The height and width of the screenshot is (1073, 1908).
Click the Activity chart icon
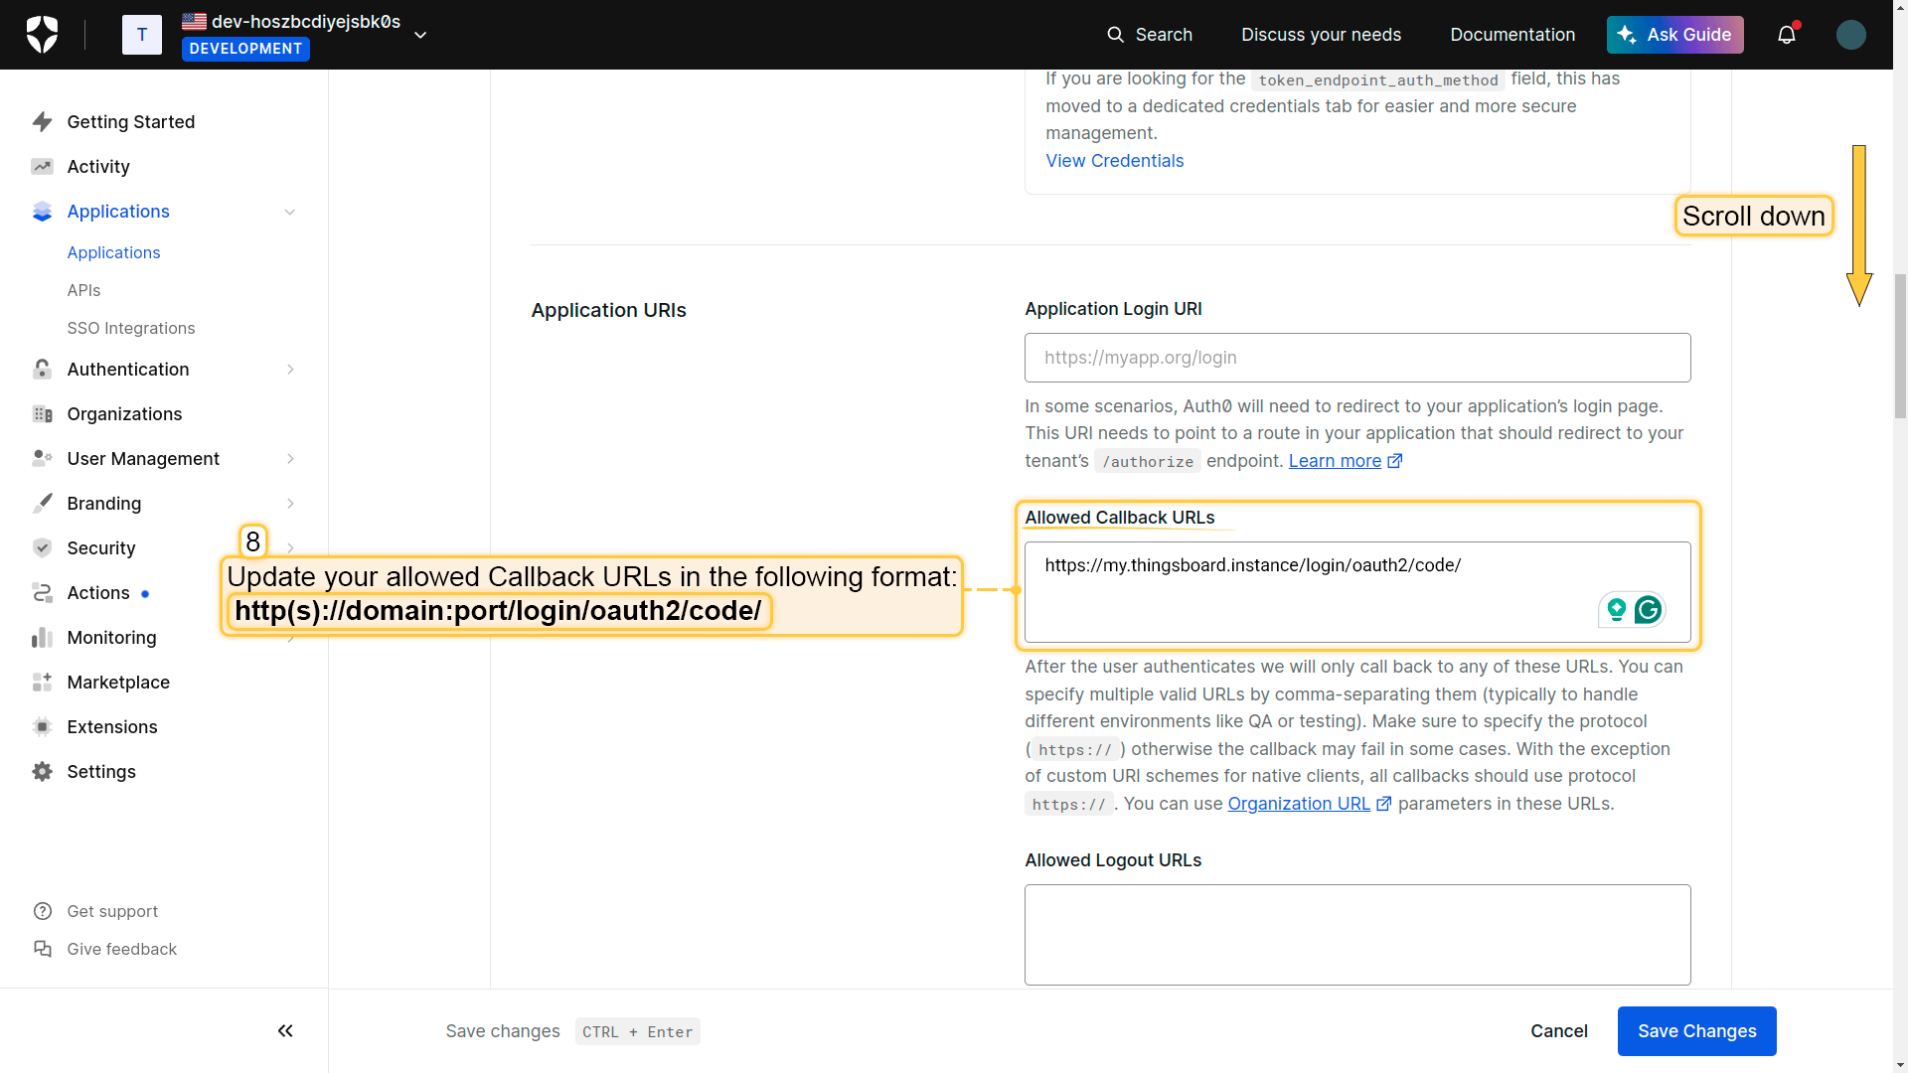point(42,167)
